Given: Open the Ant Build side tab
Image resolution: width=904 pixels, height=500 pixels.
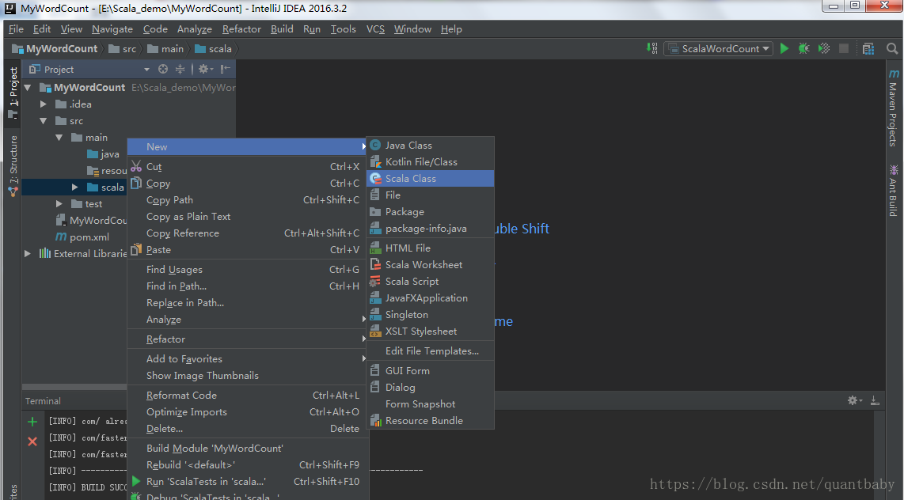Looking at the screenshot, I should [893, 191].
